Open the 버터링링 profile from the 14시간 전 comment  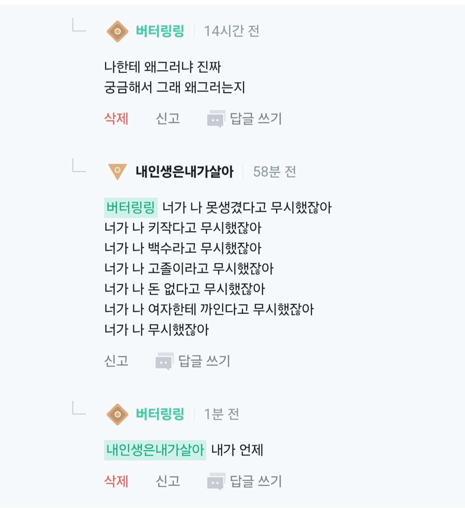click(x=160, y=32)
